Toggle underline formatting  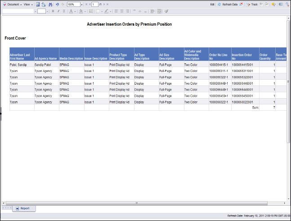(63, 11)
